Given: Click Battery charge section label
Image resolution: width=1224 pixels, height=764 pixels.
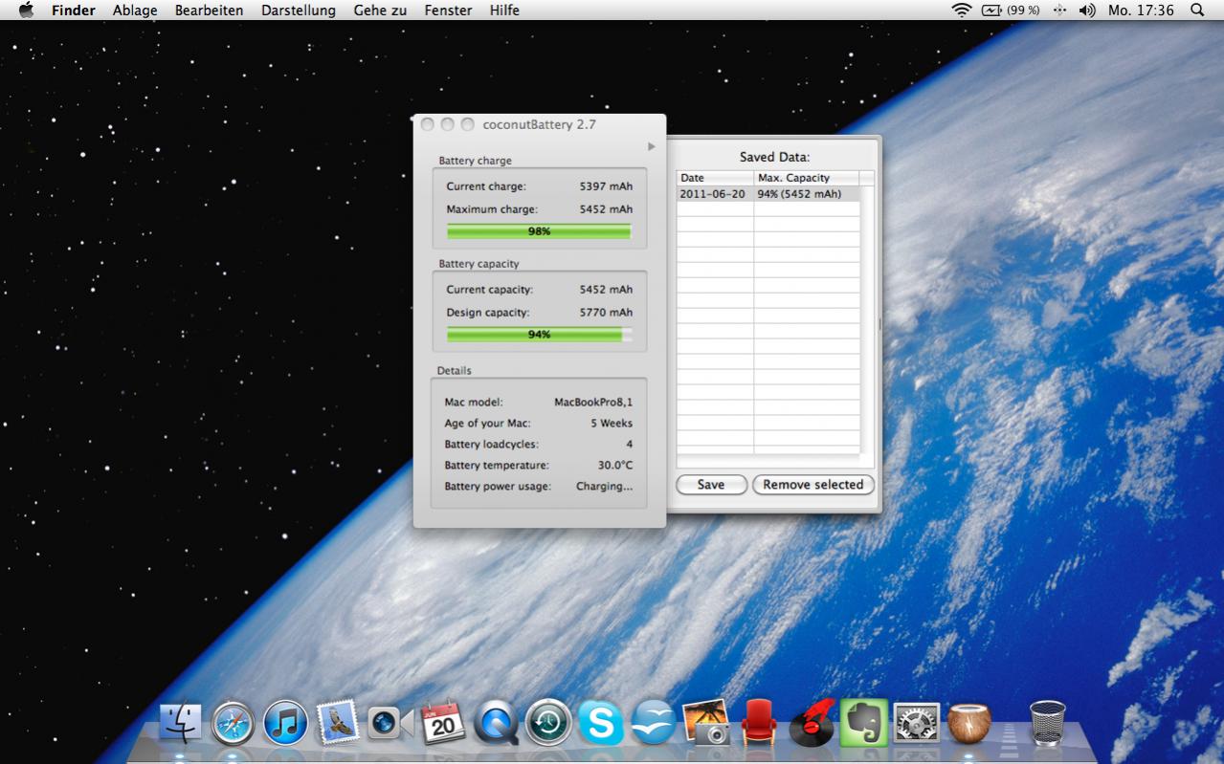Looking at the screenshot, I should (x=475, y=161).
